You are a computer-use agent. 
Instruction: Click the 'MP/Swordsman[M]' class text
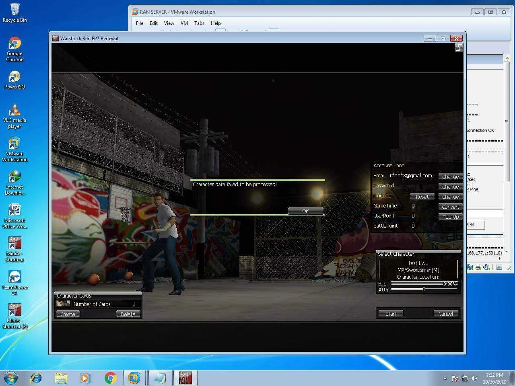418,270
